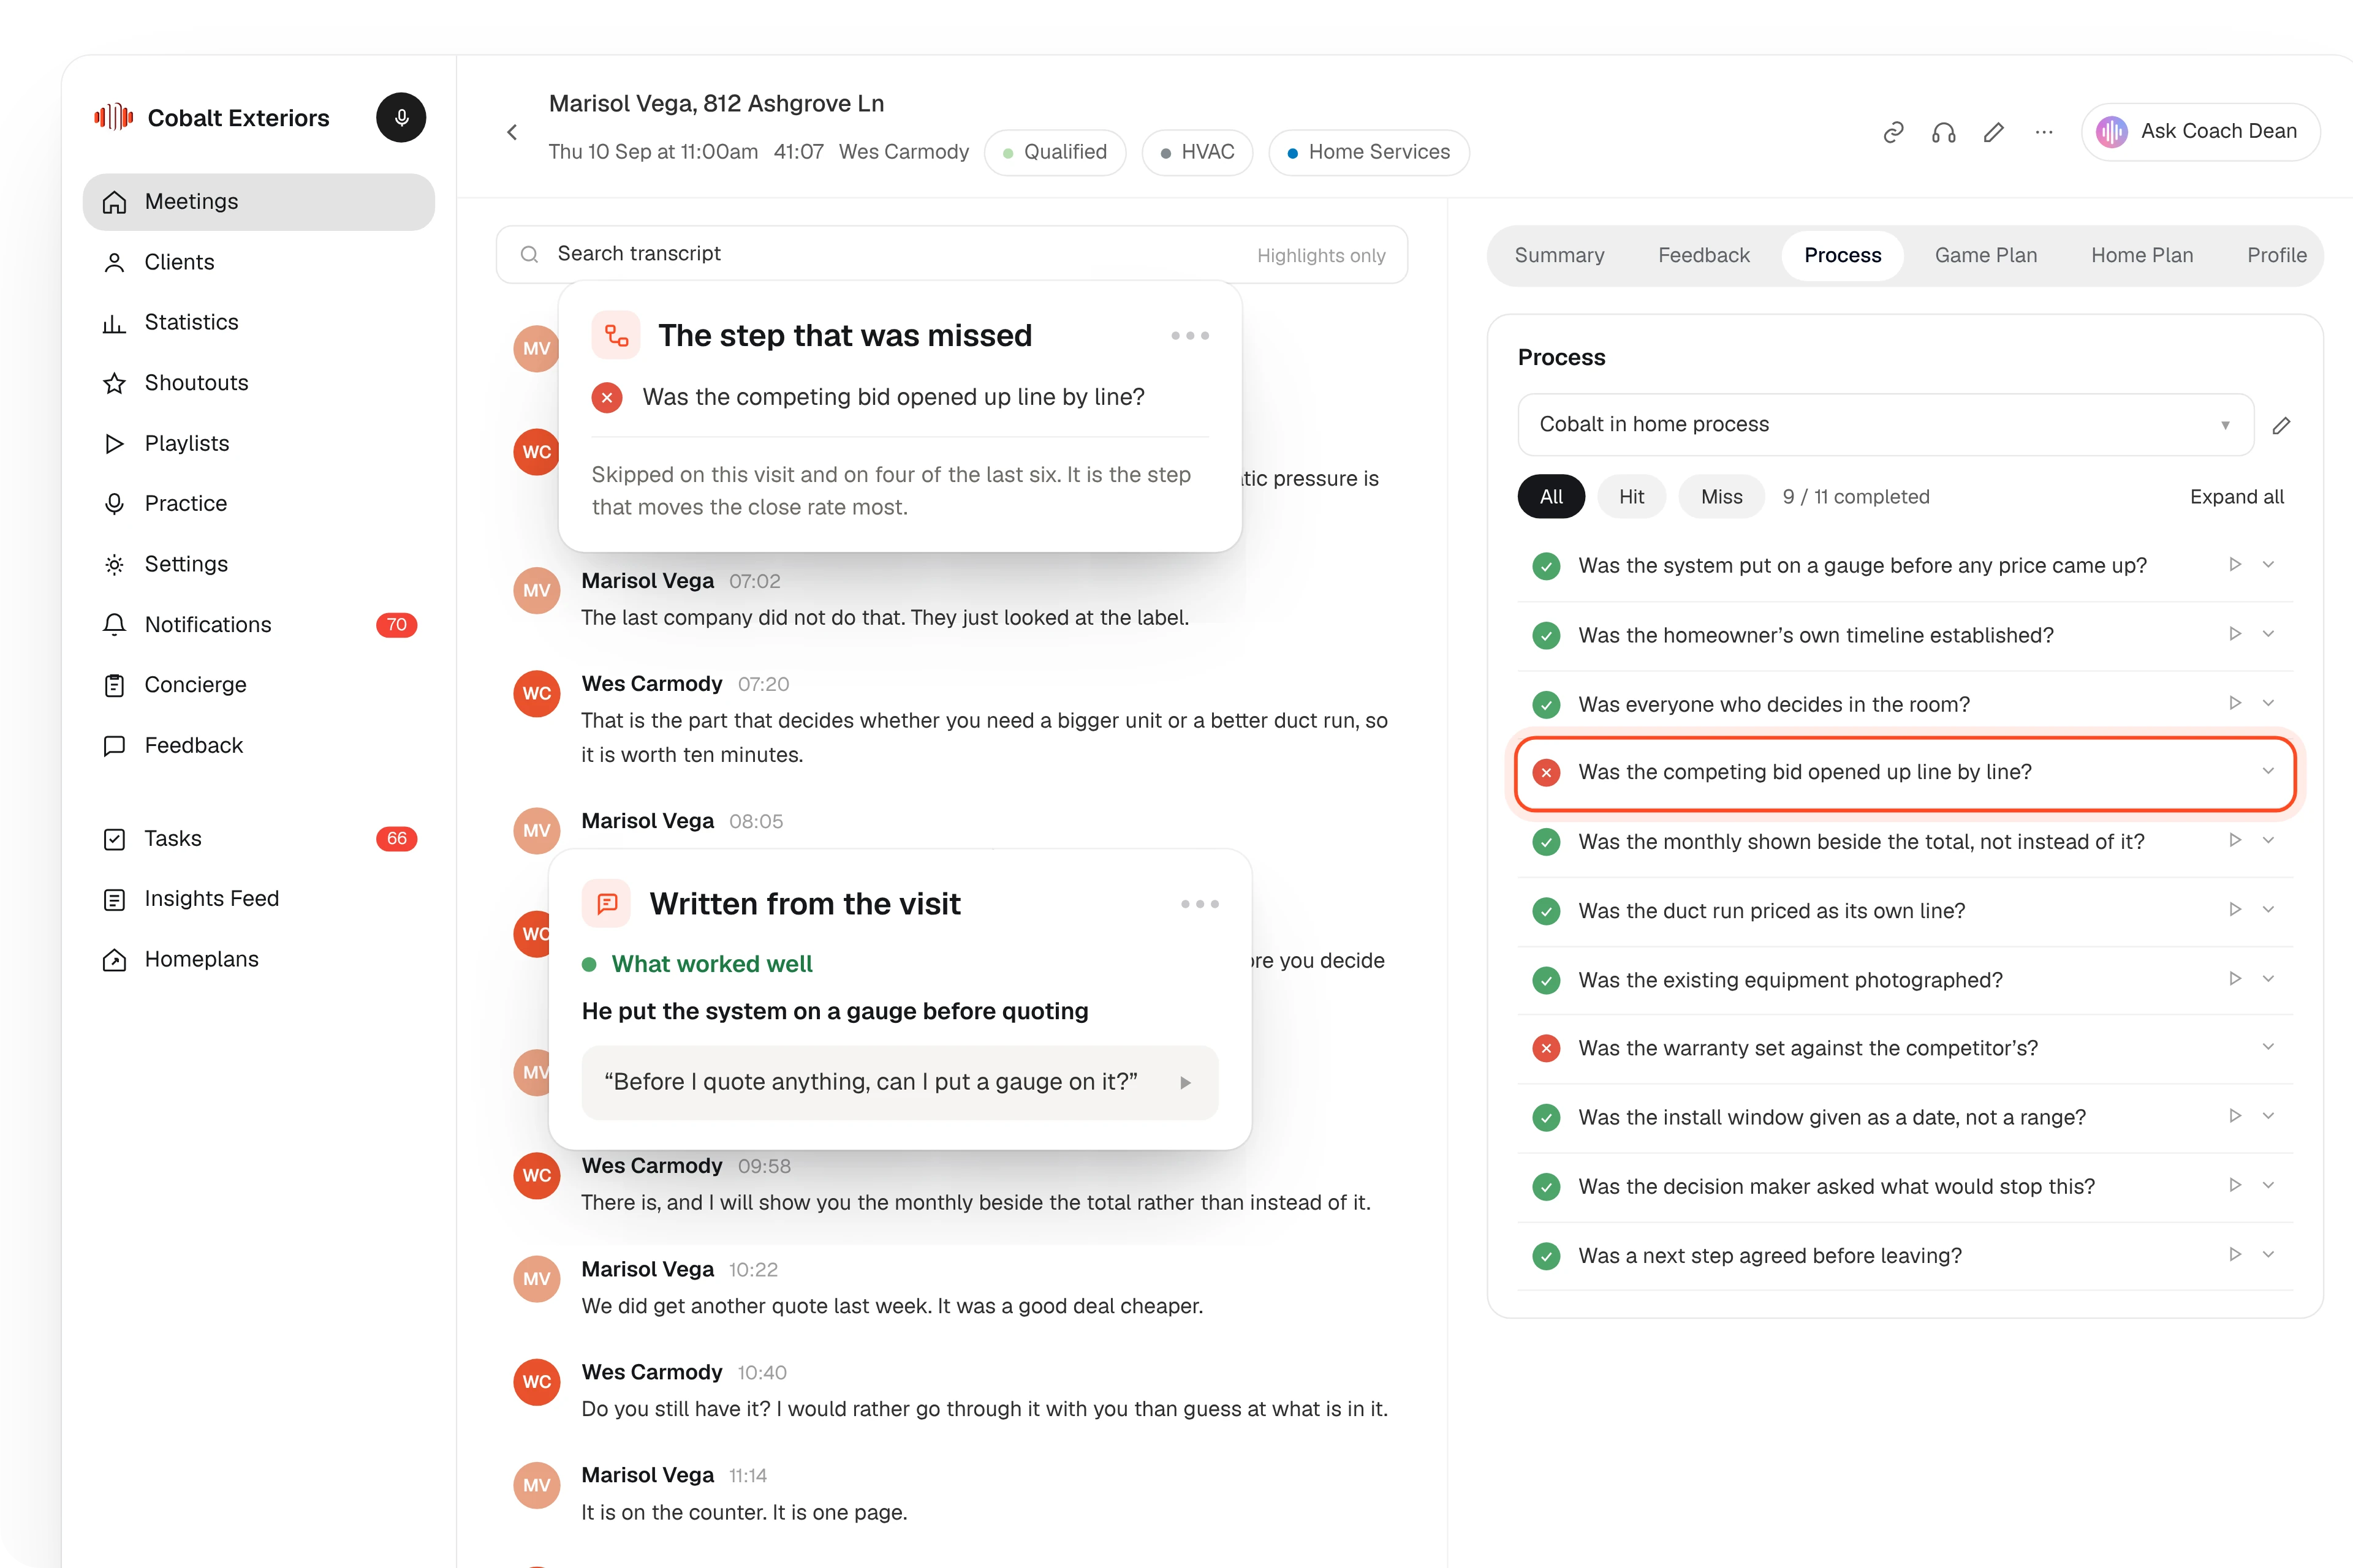Play clip for monthly shown beside total

(2235, 840)
